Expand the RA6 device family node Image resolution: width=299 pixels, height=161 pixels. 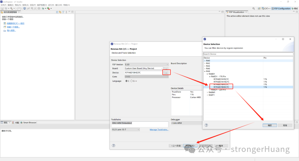[205, 68]
